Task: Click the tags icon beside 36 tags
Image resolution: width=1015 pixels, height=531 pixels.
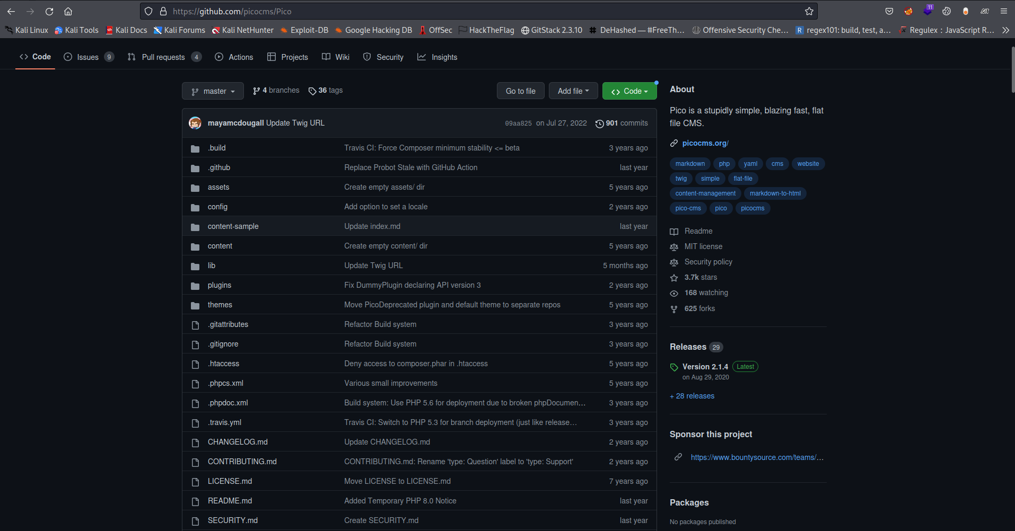Action: click(x=312, y=91)
